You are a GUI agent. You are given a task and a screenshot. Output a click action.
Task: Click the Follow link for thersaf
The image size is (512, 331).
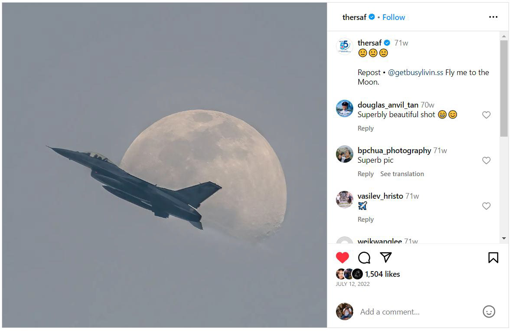pyautogui.click(x=394, y=17)
